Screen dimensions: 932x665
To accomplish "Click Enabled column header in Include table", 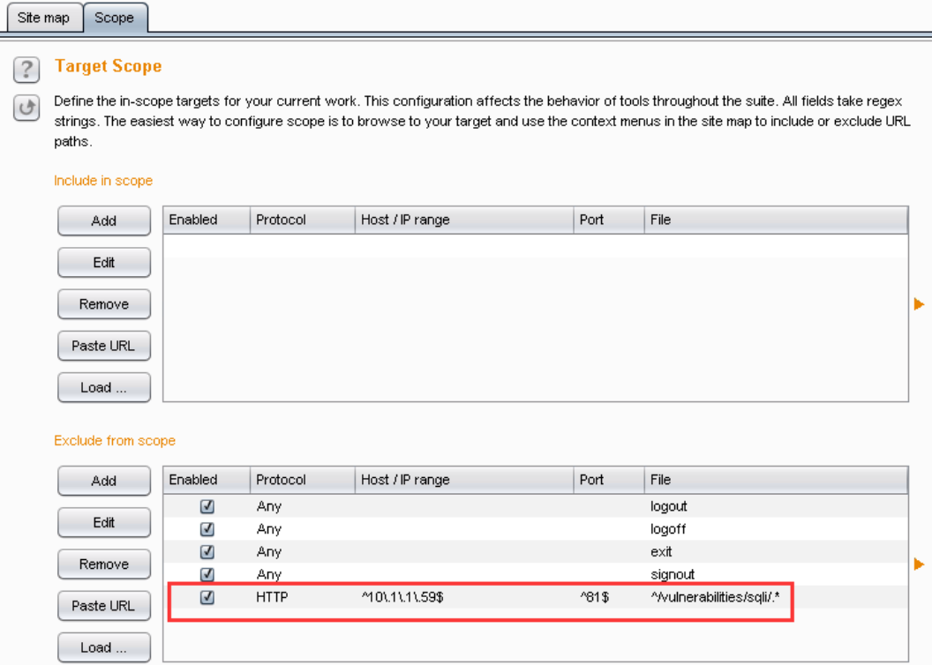I will [207, 220].
